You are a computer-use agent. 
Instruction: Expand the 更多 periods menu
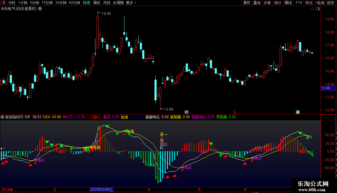(x=131, y=3)
